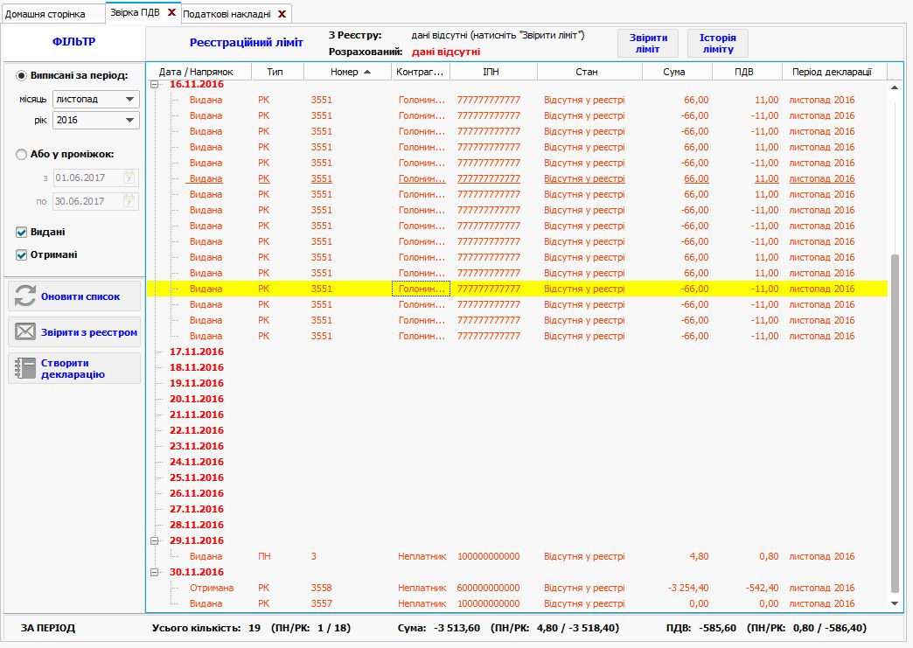Sort by the Стан column header
The image size is (913, 648).
589,72
